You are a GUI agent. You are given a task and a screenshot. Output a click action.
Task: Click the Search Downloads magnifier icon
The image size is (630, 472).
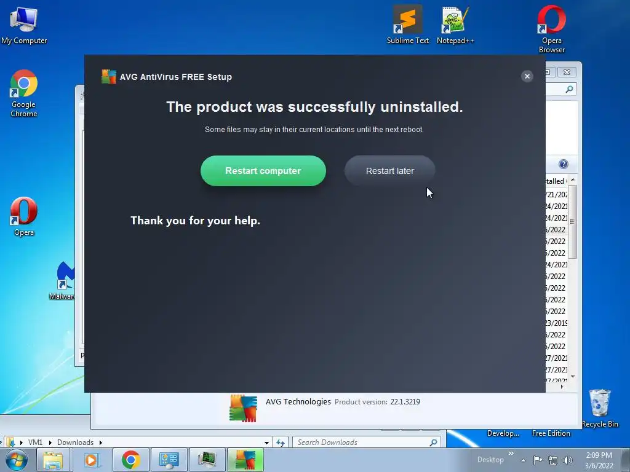click(x=433, y=442)
